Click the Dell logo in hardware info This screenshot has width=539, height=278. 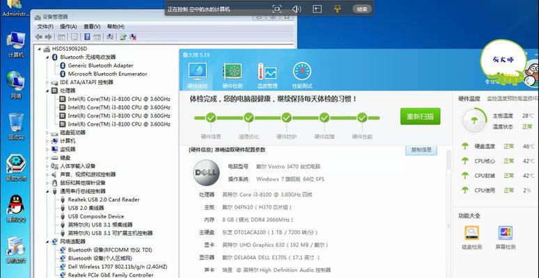[x=206, y=172]
